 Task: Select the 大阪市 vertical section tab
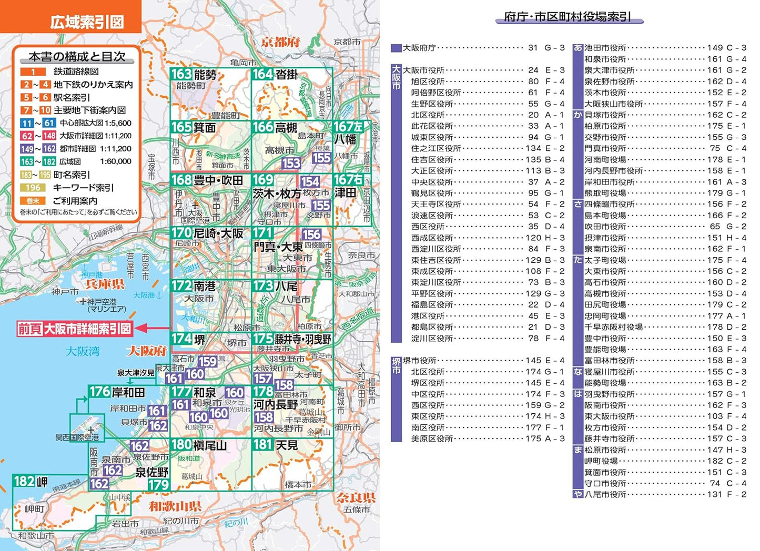click(396, 77)
